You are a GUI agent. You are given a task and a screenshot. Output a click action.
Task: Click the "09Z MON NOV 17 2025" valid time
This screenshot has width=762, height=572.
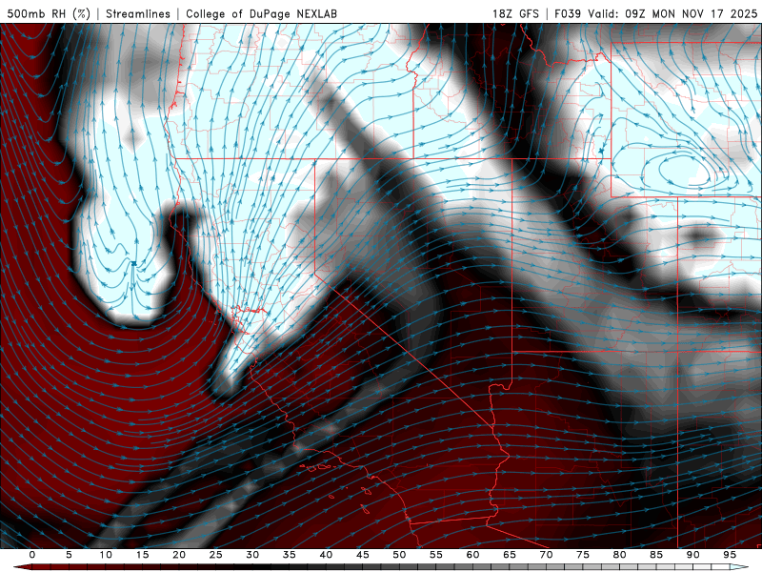[x=692, y=13]
